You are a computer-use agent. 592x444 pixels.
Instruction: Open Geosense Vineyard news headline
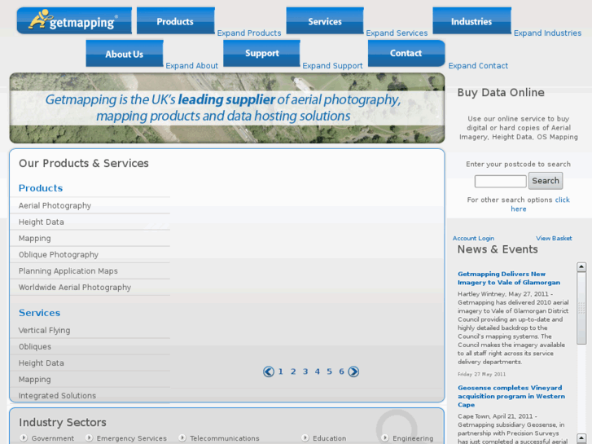coord(511,396)
